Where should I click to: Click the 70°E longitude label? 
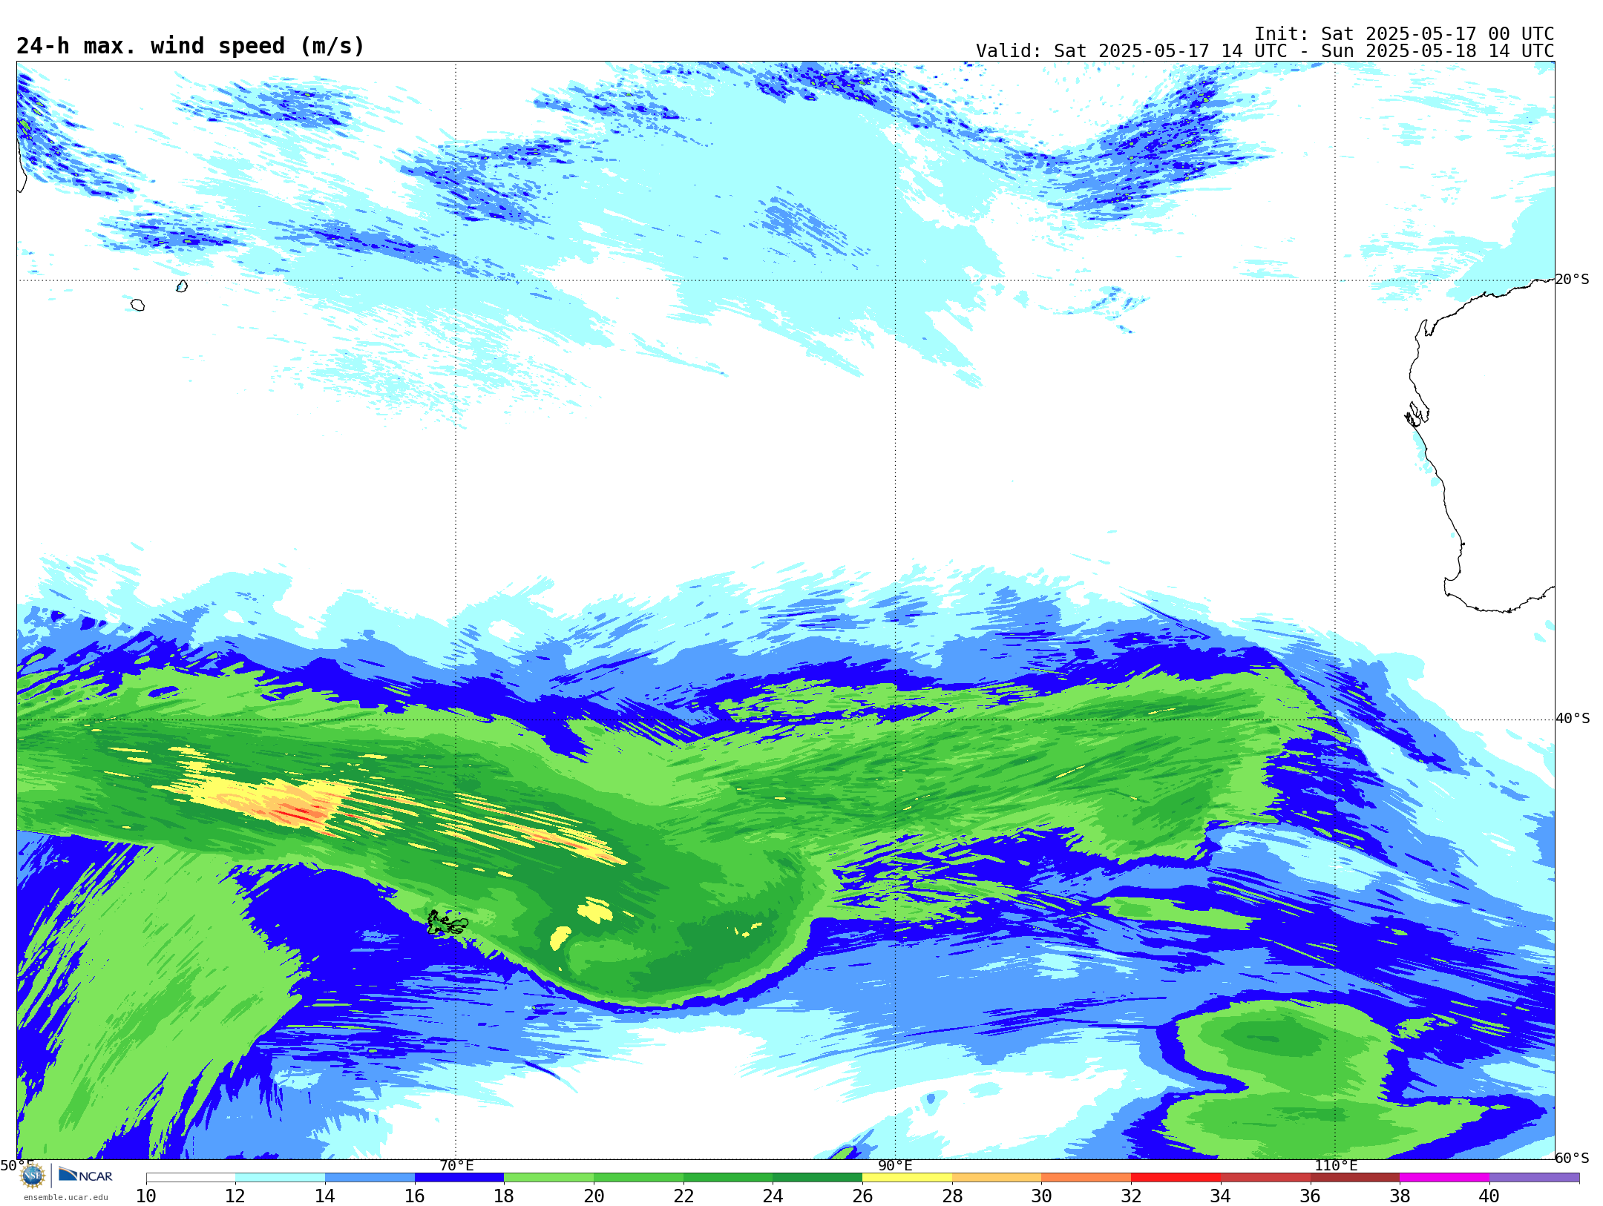click(456, 1165)
